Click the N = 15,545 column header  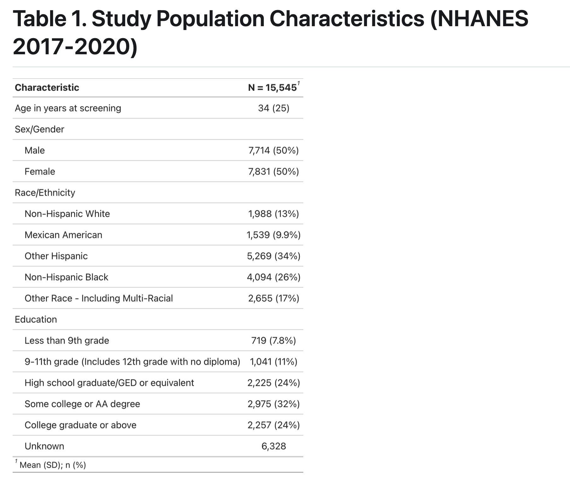[x=272, y=87]
